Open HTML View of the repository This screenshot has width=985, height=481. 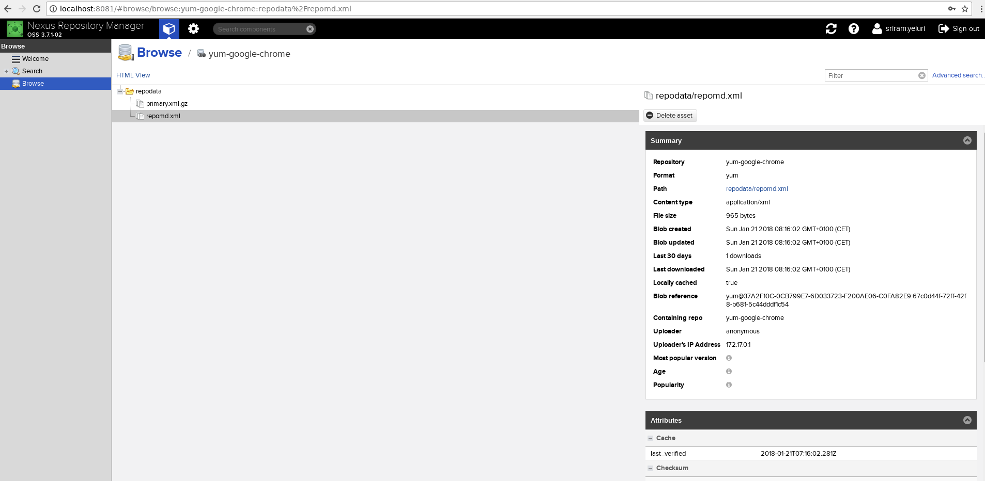pos(133,75)
